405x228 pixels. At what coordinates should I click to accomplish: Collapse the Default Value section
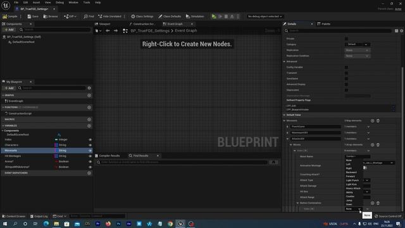(284, 115)
